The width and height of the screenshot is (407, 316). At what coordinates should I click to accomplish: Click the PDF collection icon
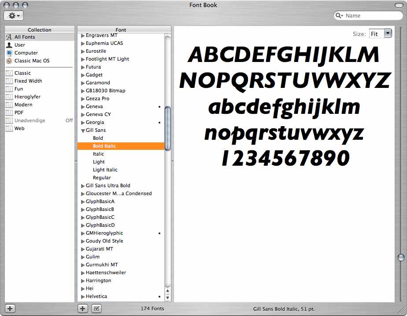(9, 113)
